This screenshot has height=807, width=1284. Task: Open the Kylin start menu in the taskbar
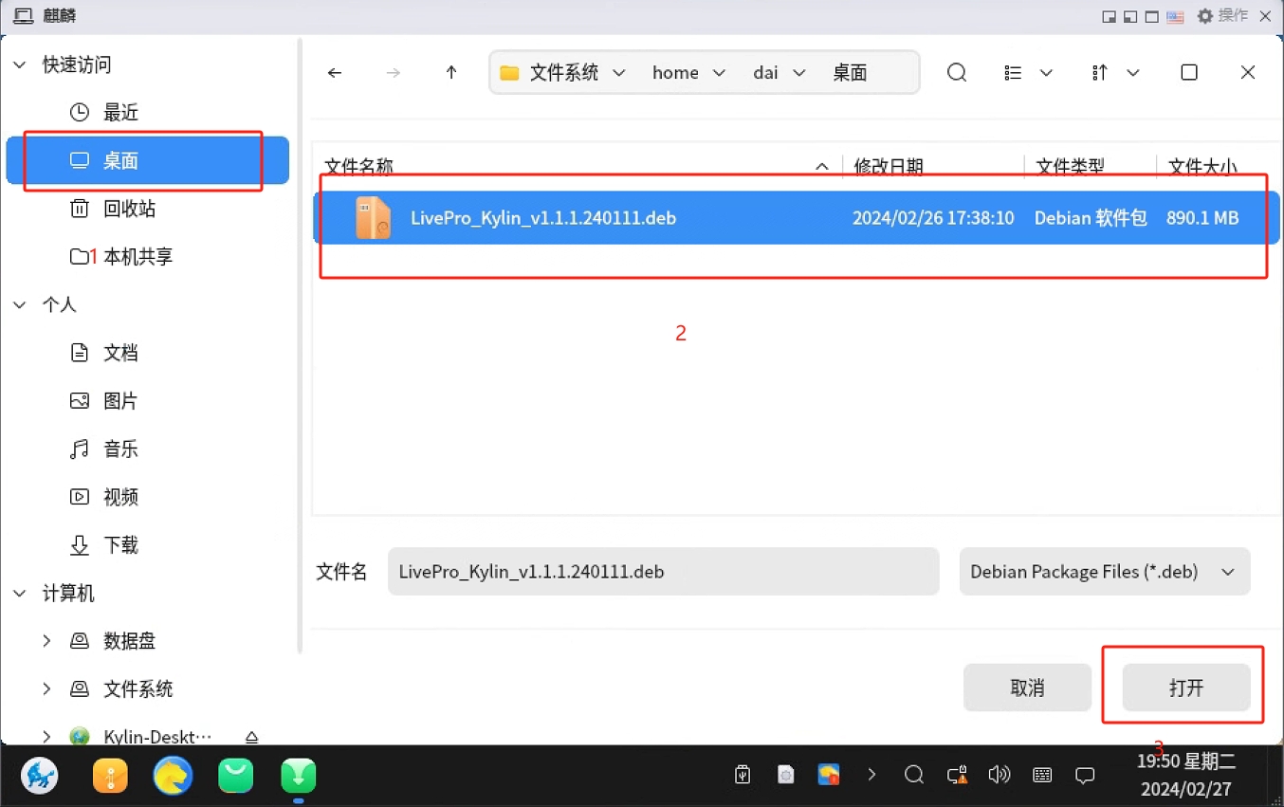40,776
